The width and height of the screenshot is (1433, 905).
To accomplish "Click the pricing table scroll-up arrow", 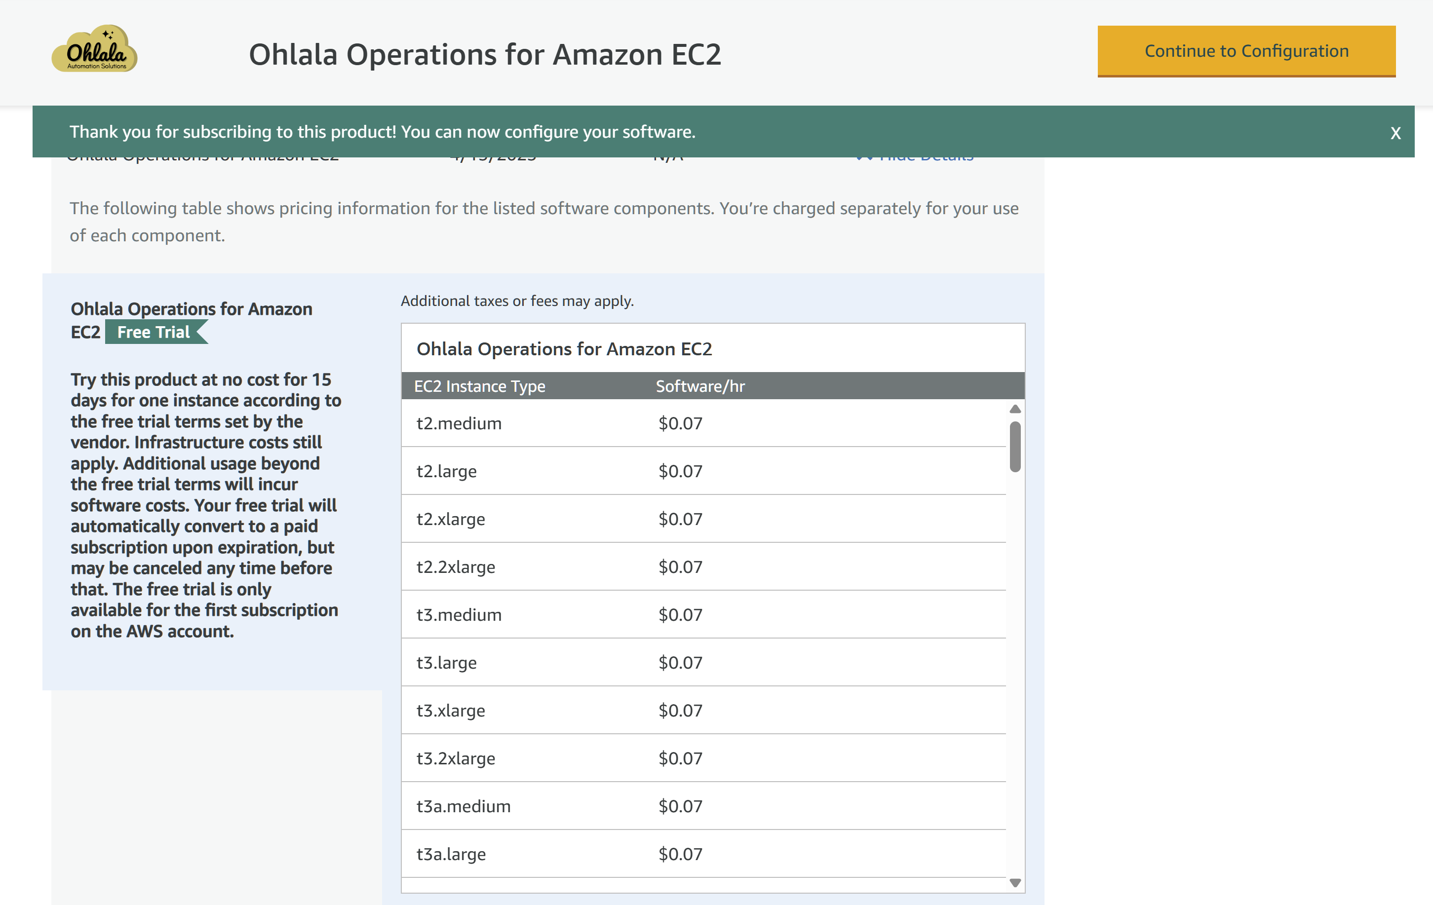I will tap(1015, 409).
